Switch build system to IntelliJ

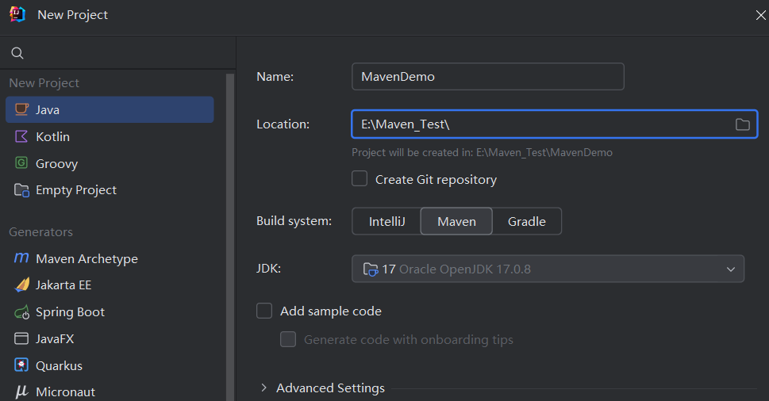point(386,221)
